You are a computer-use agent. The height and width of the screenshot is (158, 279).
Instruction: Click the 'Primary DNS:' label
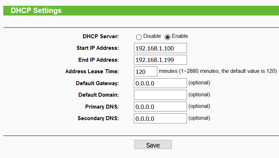pos(102,107)
